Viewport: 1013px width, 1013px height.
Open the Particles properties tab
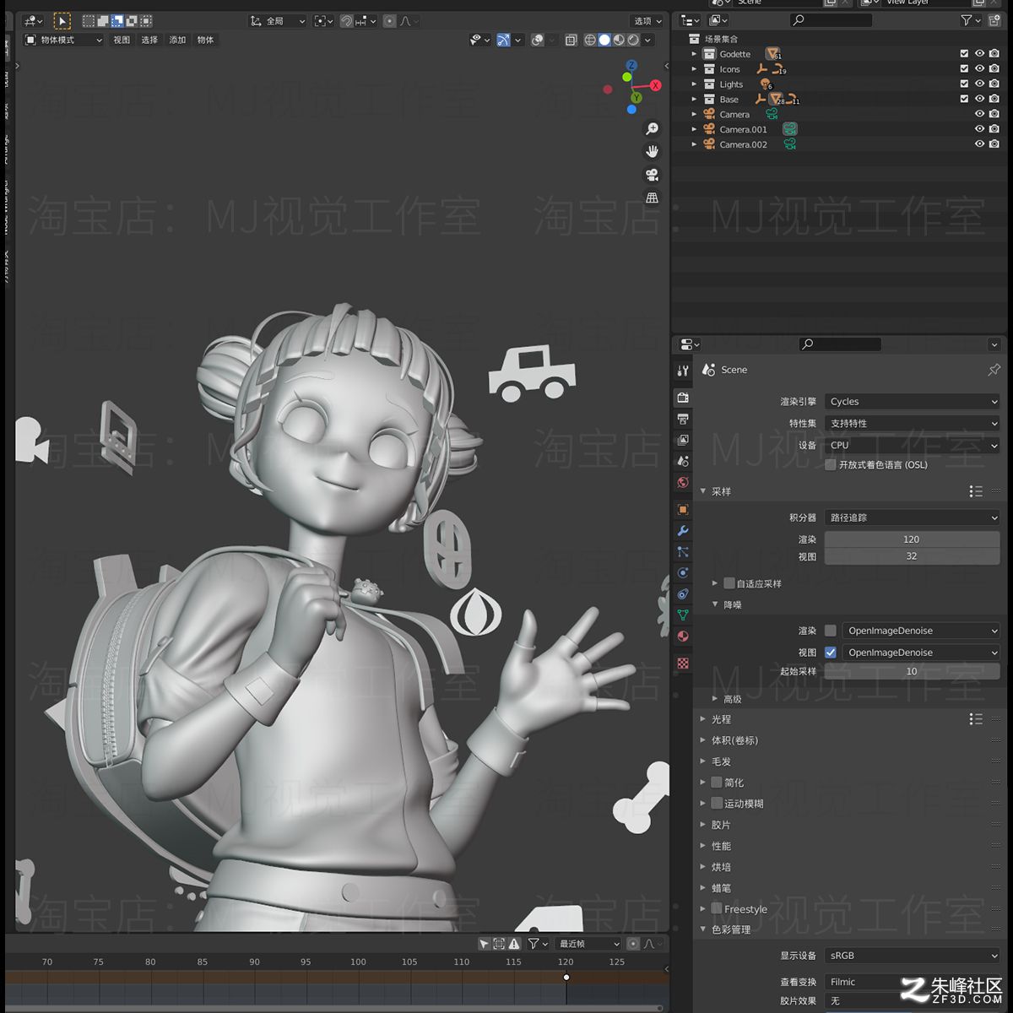click(683, 552)
